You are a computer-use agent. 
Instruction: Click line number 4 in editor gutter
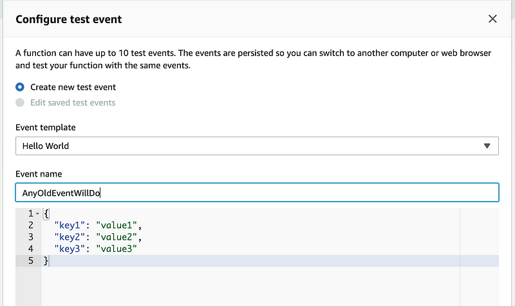pos(30,249)
